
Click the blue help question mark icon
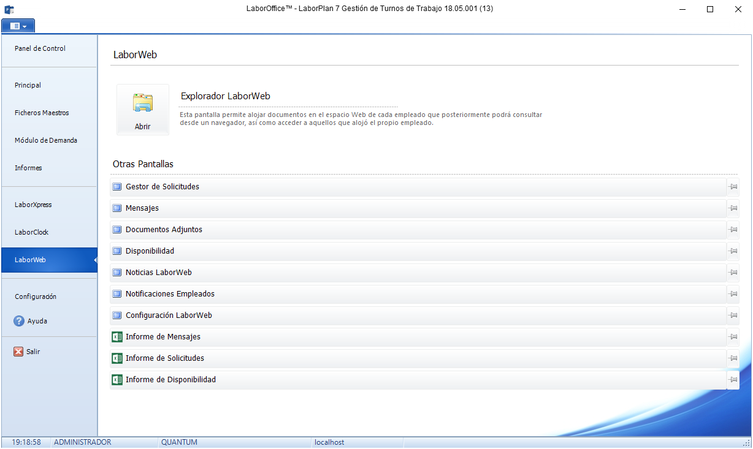pos(19,321)
